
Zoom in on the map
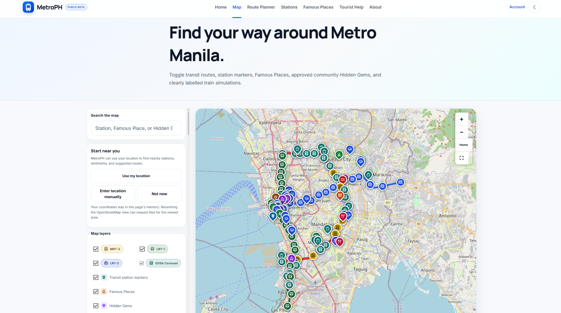tap(461, 119)
